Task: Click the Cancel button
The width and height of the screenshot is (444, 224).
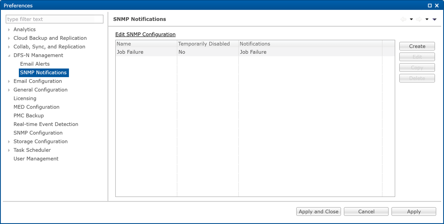Action: [366, 212]
